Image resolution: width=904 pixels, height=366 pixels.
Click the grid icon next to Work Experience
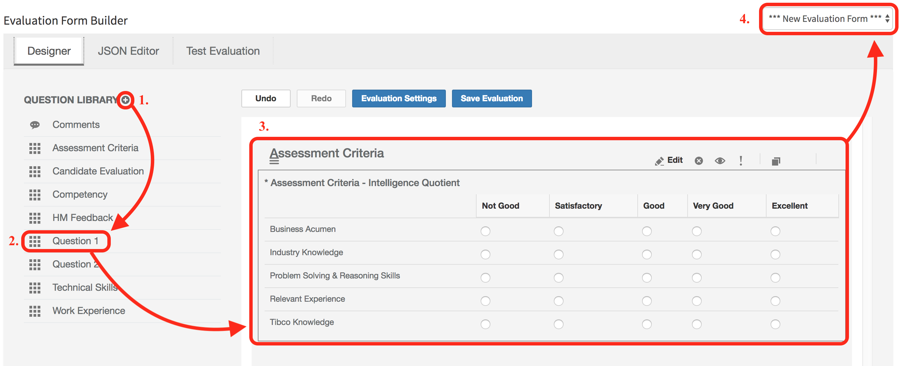(x=35, y=311)
